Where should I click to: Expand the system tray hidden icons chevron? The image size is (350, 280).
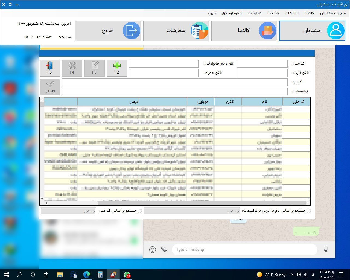pyautogui.click(x=291, y=275)
